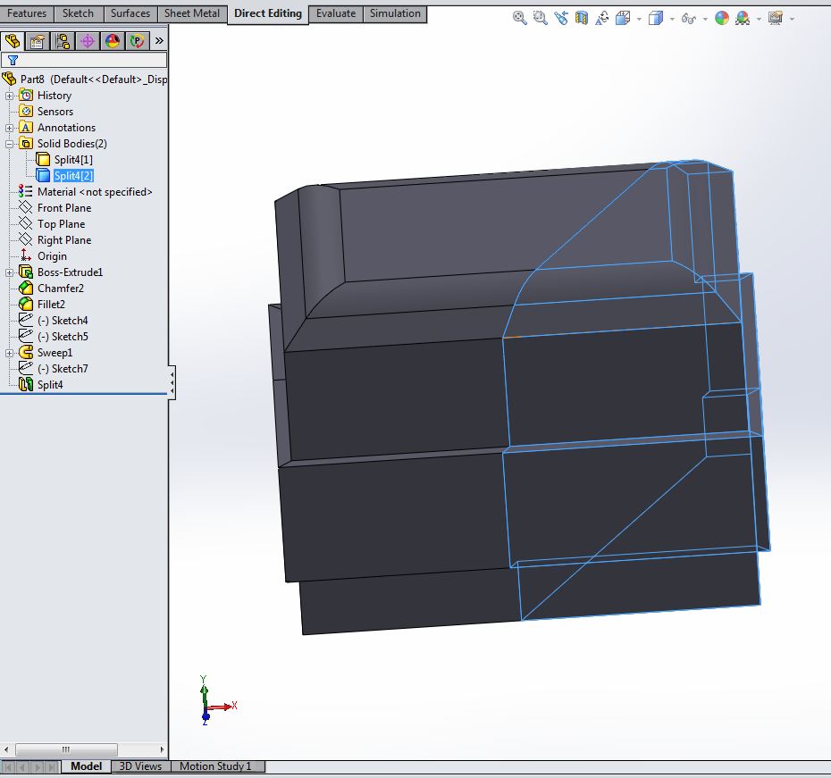This screenshot has height=778, width=831.
Task: Click the feature tree filter field
Action: (x=89, y=60)
